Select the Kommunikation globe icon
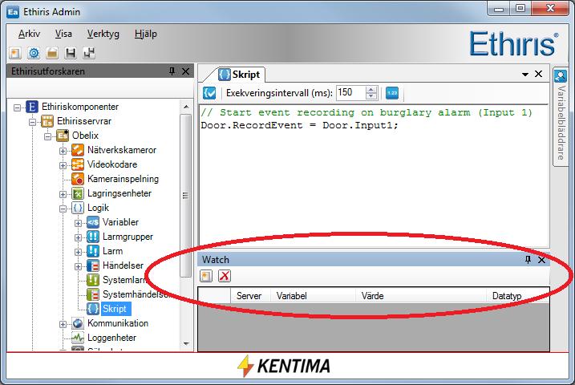 [77, 323]
